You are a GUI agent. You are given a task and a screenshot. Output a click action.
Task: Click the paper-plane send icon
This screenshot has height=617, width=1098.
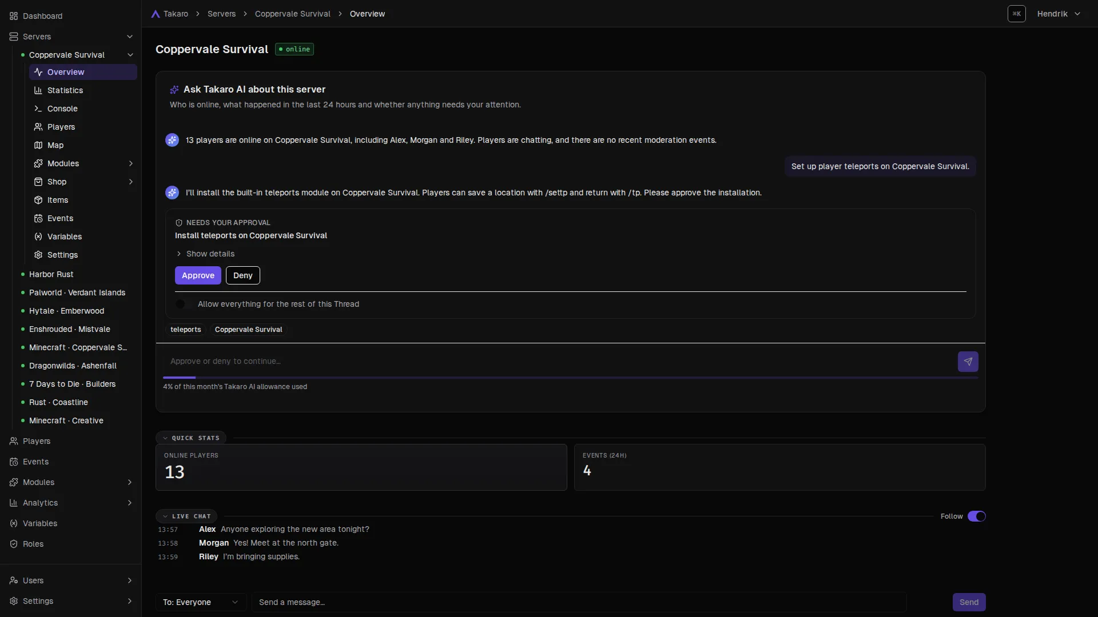968,362
